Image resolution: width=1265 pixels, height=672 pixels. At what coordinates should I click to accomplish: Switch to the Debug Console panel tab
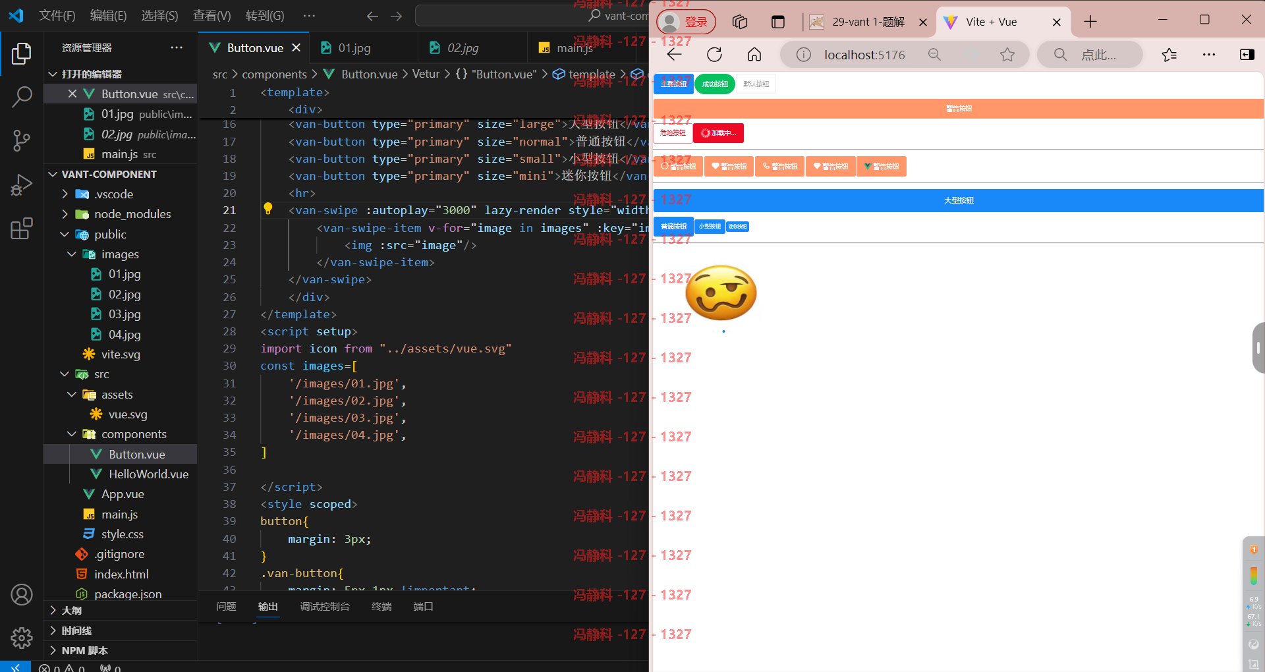click(x=325, y=606)
